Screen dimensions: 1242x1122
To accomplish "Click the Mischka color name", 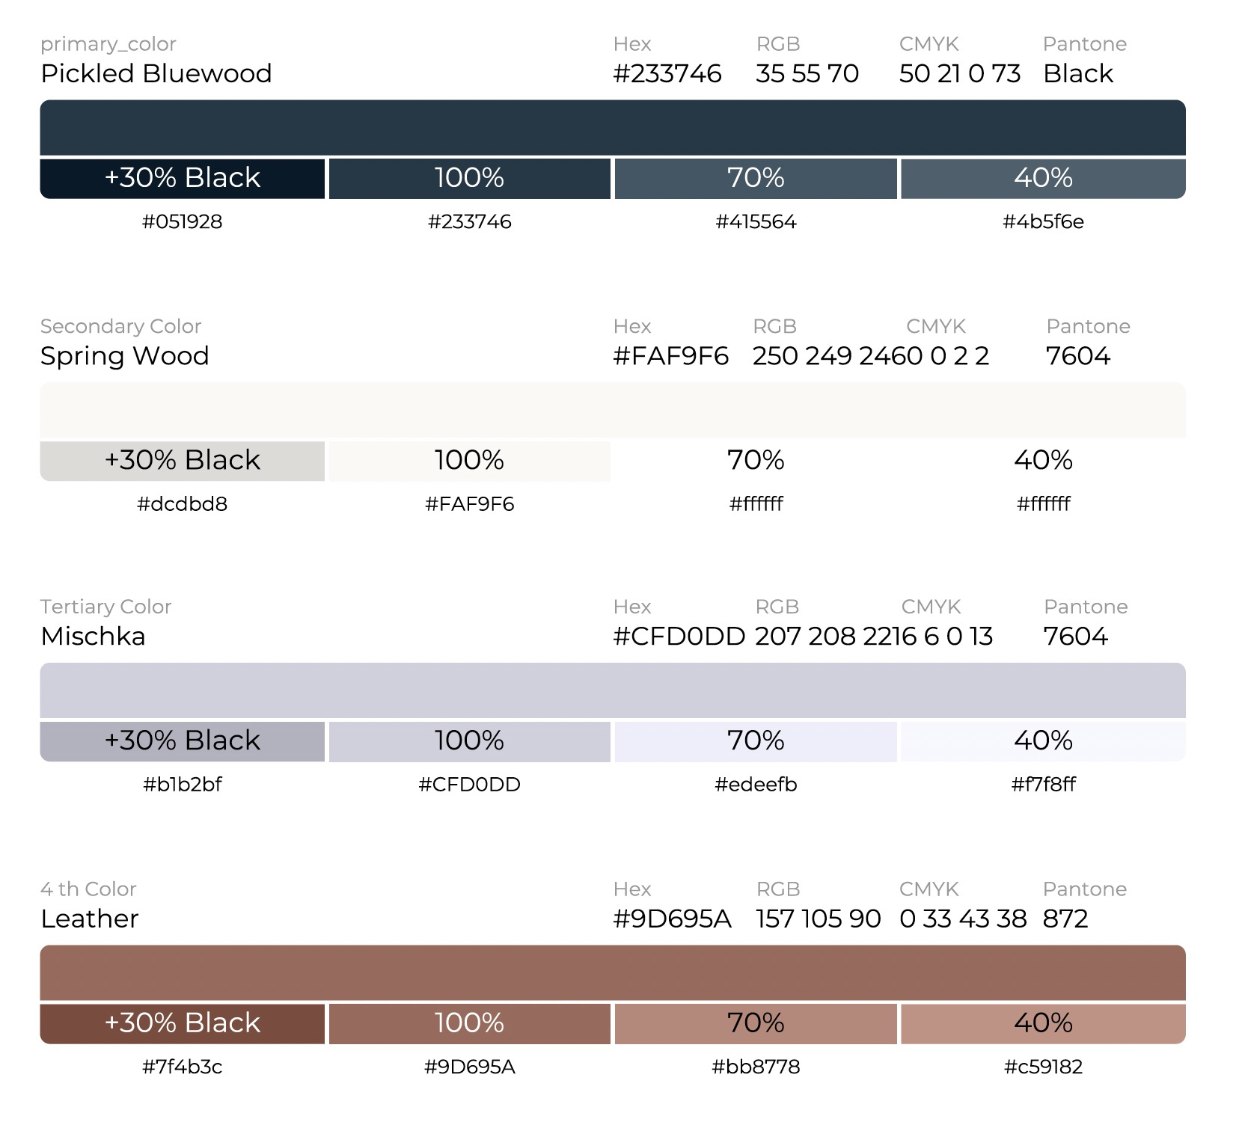I will (x=94, y=637).
